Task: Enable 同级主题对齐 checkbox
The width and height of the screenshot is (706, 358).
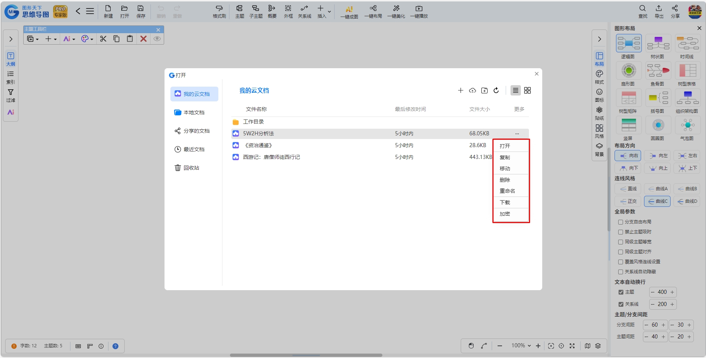Action: click(x=620, y=252)
